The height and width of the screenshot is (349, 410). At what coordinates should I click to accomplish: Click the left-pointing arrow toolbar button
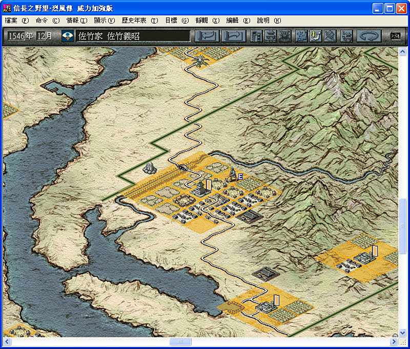click(207, 36)
